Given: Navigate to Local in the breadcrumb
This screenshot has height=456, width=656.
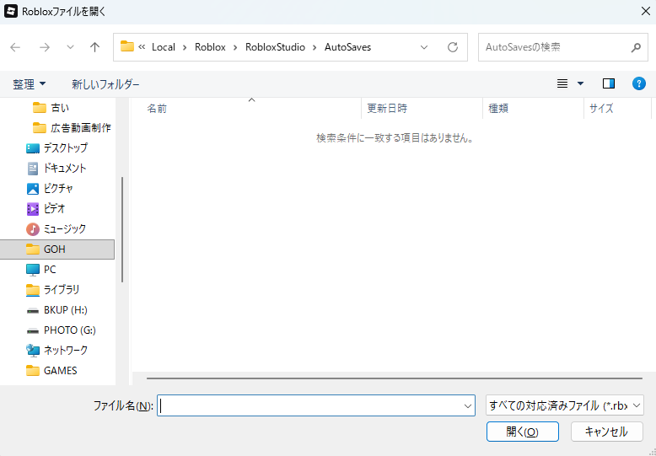Looking at the screenshot, I should tap(164, 47).
